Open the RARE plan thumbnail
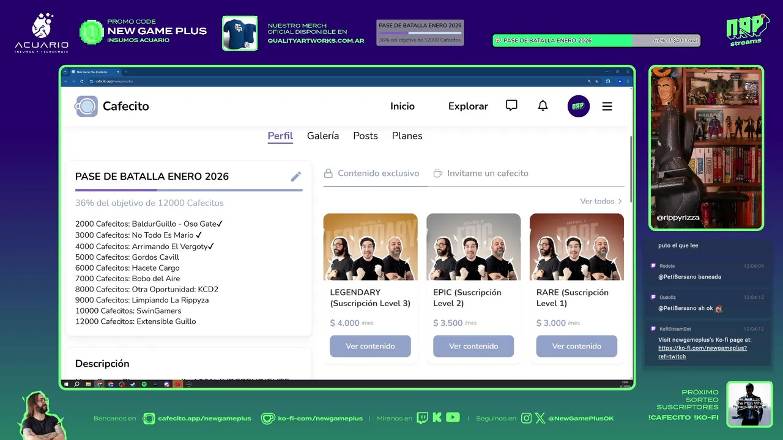Image resolution: width=783 pixels, height=440 pixels. [577, 247]
